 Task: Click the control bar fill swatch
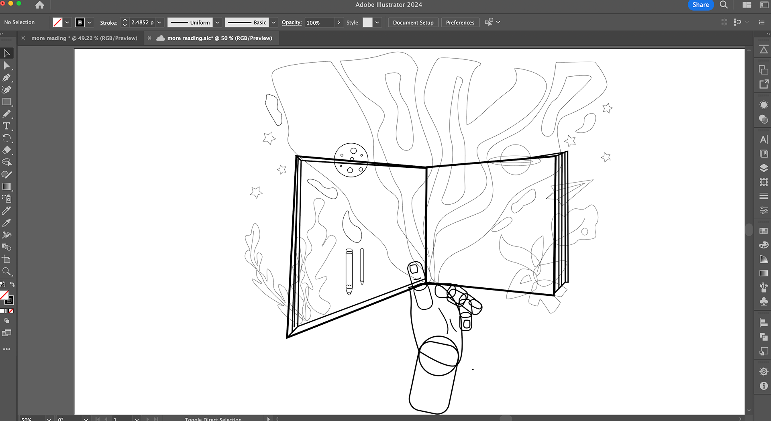coord(58,22)
